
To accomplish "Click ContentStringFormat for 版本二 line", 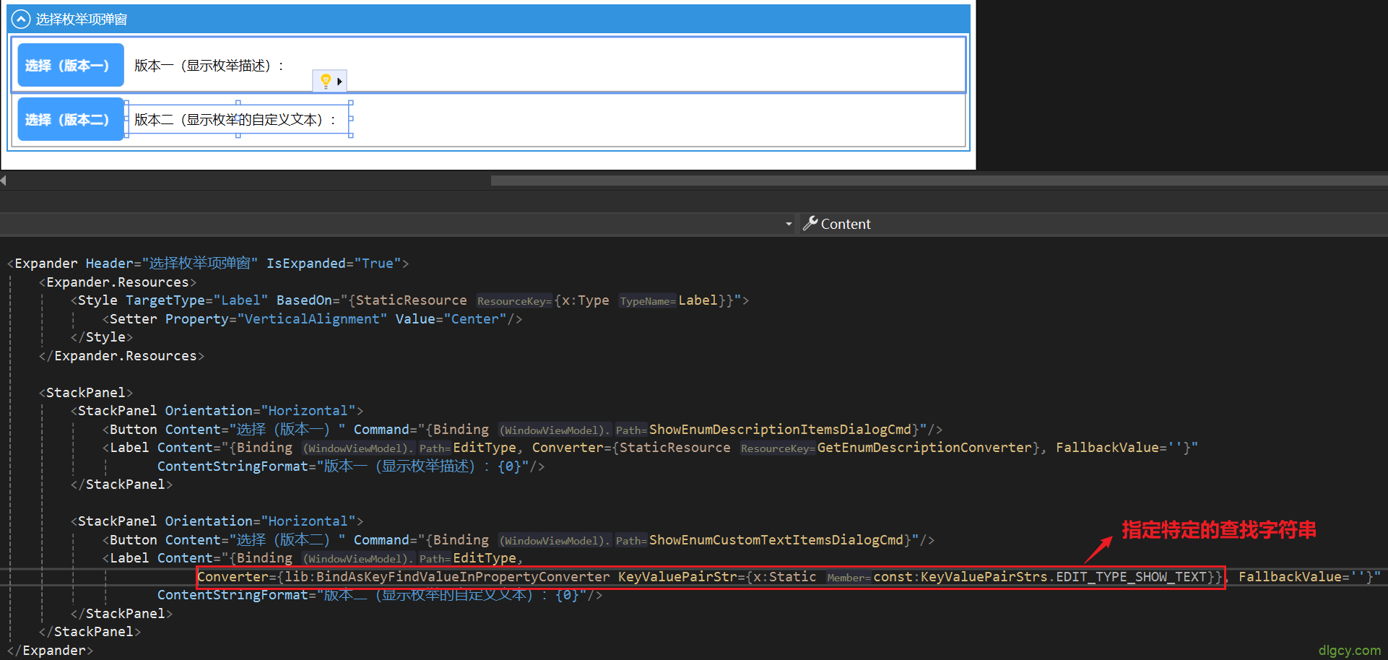I will (233, 595).
